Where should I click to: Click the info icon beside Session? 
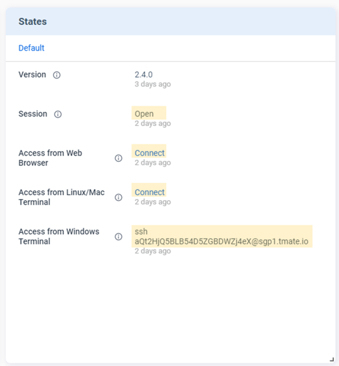pyautogui.click(x=58, y=114)
